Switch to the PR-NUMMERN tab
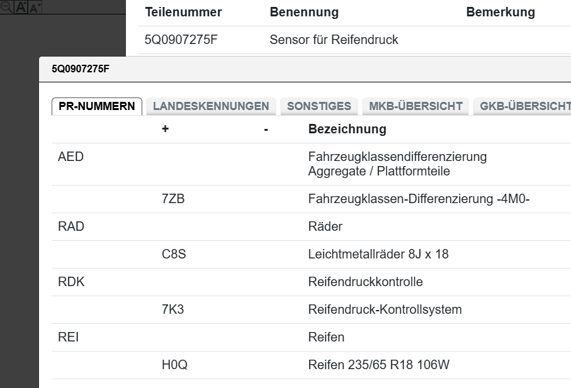 (96, 106)
